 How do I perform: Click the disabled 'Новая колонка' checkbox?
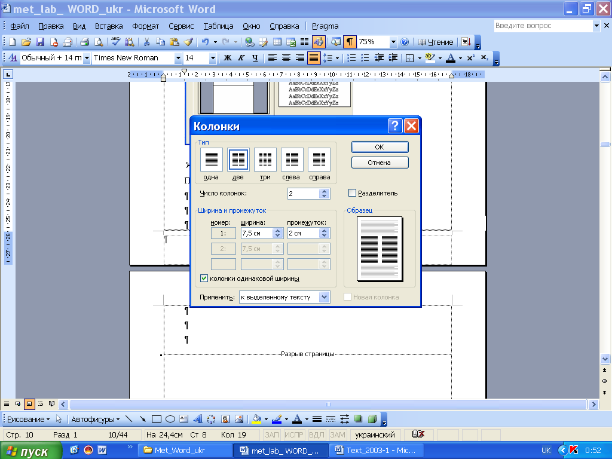(x=347, y=297)
